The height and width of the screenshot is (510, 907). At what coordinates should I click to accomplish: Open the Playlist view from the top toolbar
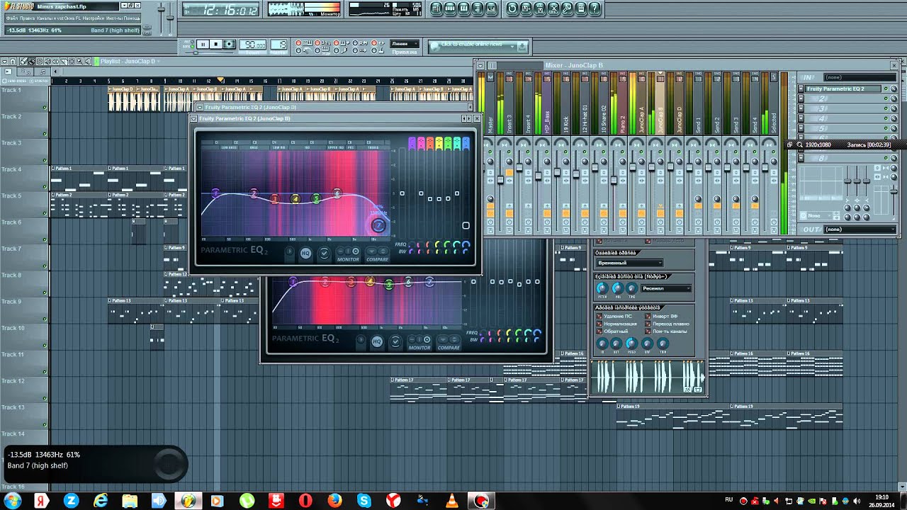click(x=436, y=9)
